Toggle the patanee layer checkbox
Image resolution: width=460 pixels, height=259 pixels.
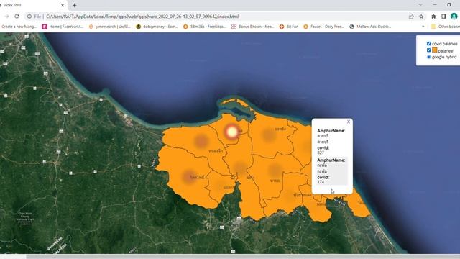point(428,50)
